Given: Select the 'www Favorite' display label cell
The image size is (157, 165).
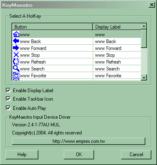Looking at the screenshot, I should (117, 76).
